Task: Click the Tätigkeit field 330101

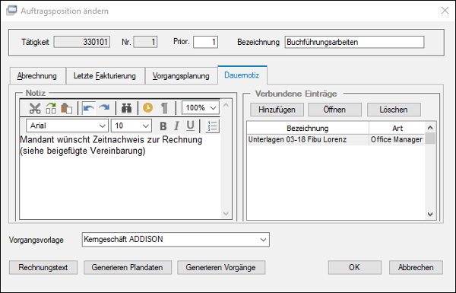Action: click(x=82, y=42)
